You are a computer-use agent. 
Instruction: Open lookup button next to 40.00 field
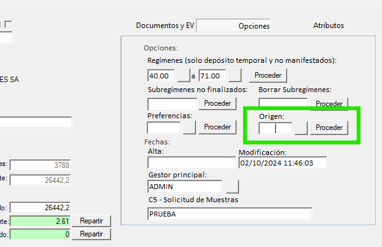click(x=184, y=75)
